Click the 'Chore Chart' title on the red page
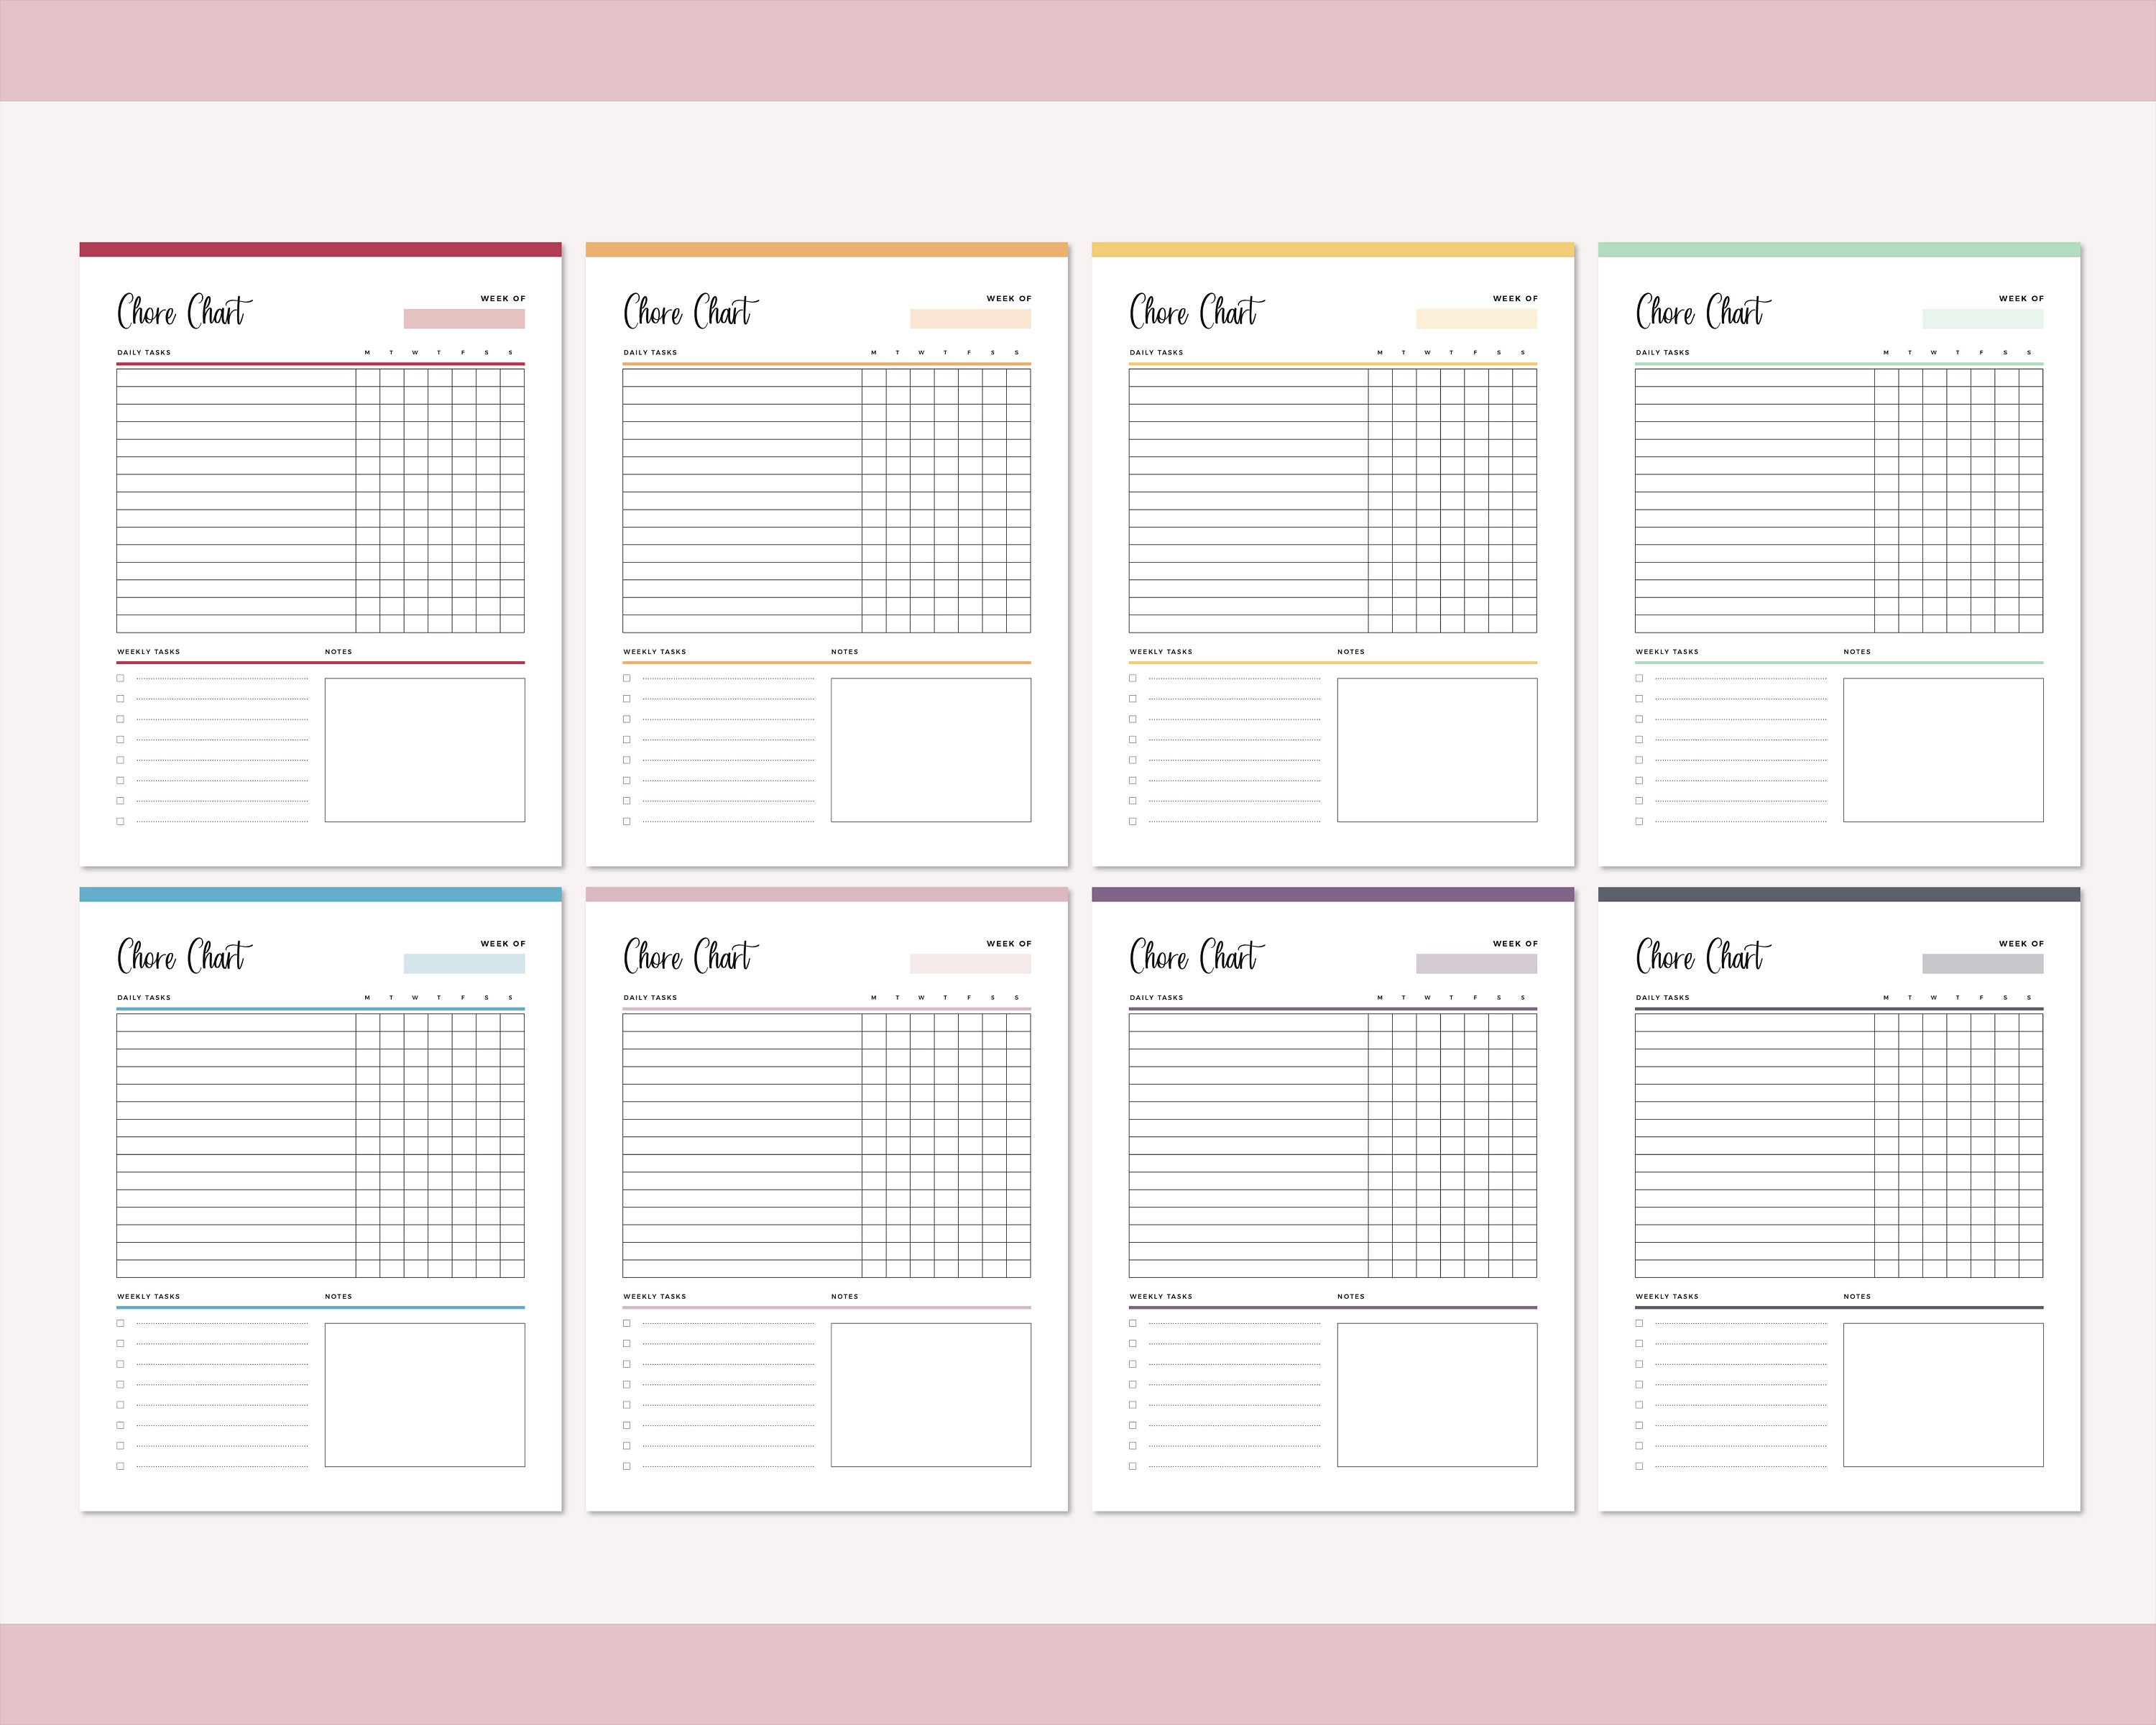Screen dimensions: 2156x1725 coord(184,312)
